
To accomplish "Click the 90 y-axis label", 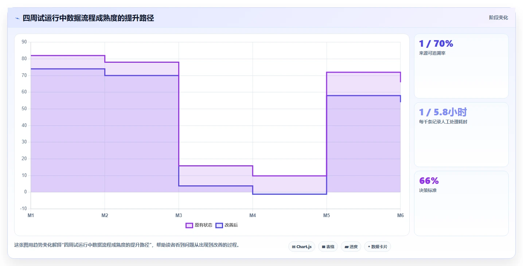I will 24,42.
